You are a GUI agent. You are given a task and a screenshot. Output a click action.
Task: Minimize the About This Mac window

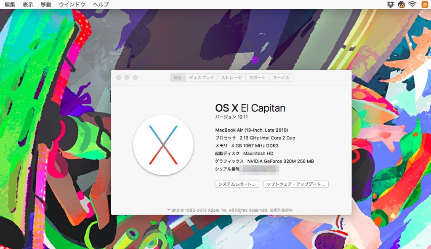(x=127, y=78)
